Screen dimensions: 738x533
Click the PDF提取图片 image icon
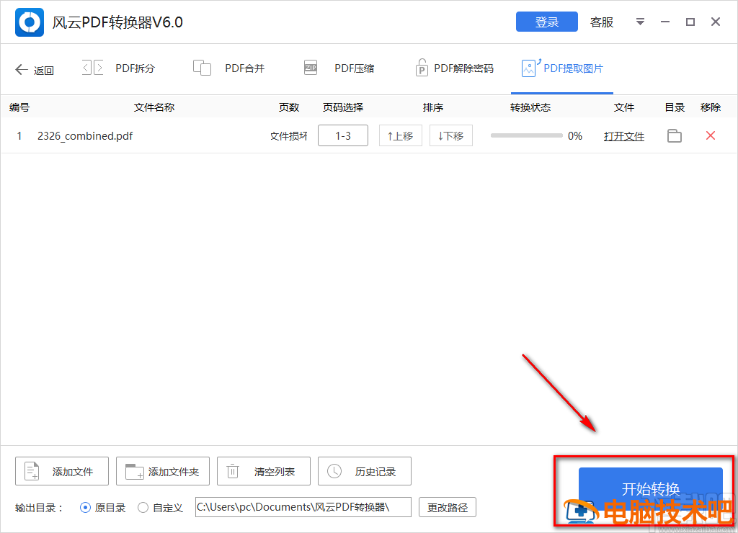pos(530,68)
